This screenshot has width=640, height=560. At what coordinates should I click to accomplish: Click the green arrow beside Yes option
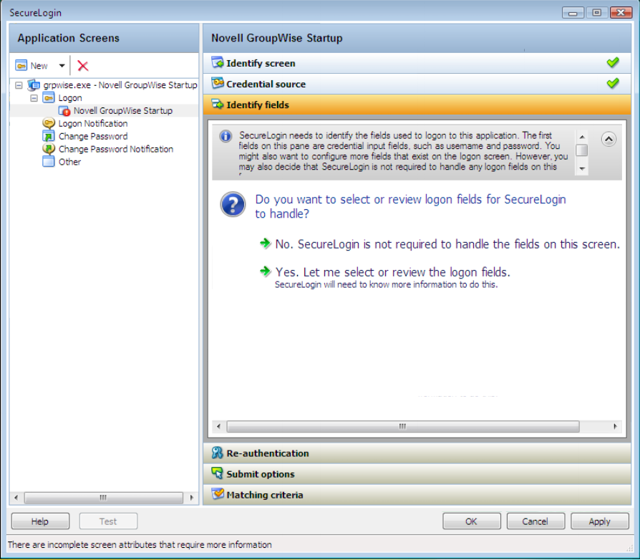tap(266, 271)
